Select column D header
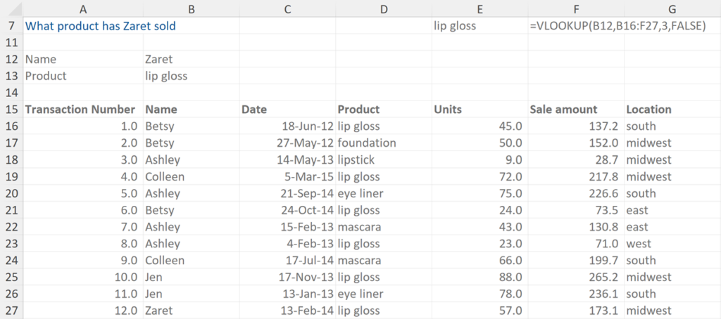The width and height of the screenshot is (721, 319). coord(383,8)
